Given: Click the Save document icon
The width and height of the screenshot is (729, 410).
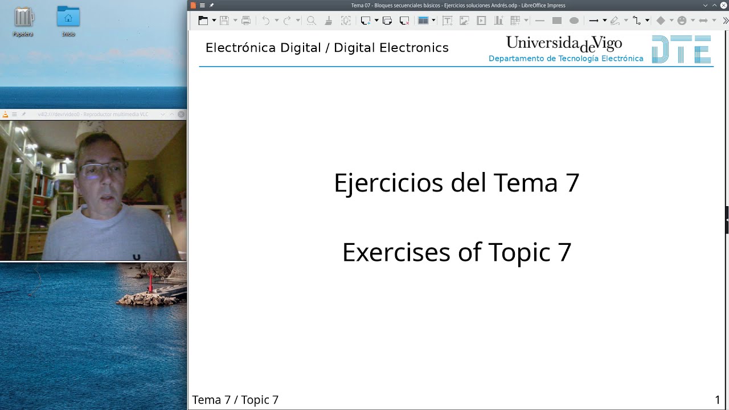Looking at the screenshot, I should 224,20.
